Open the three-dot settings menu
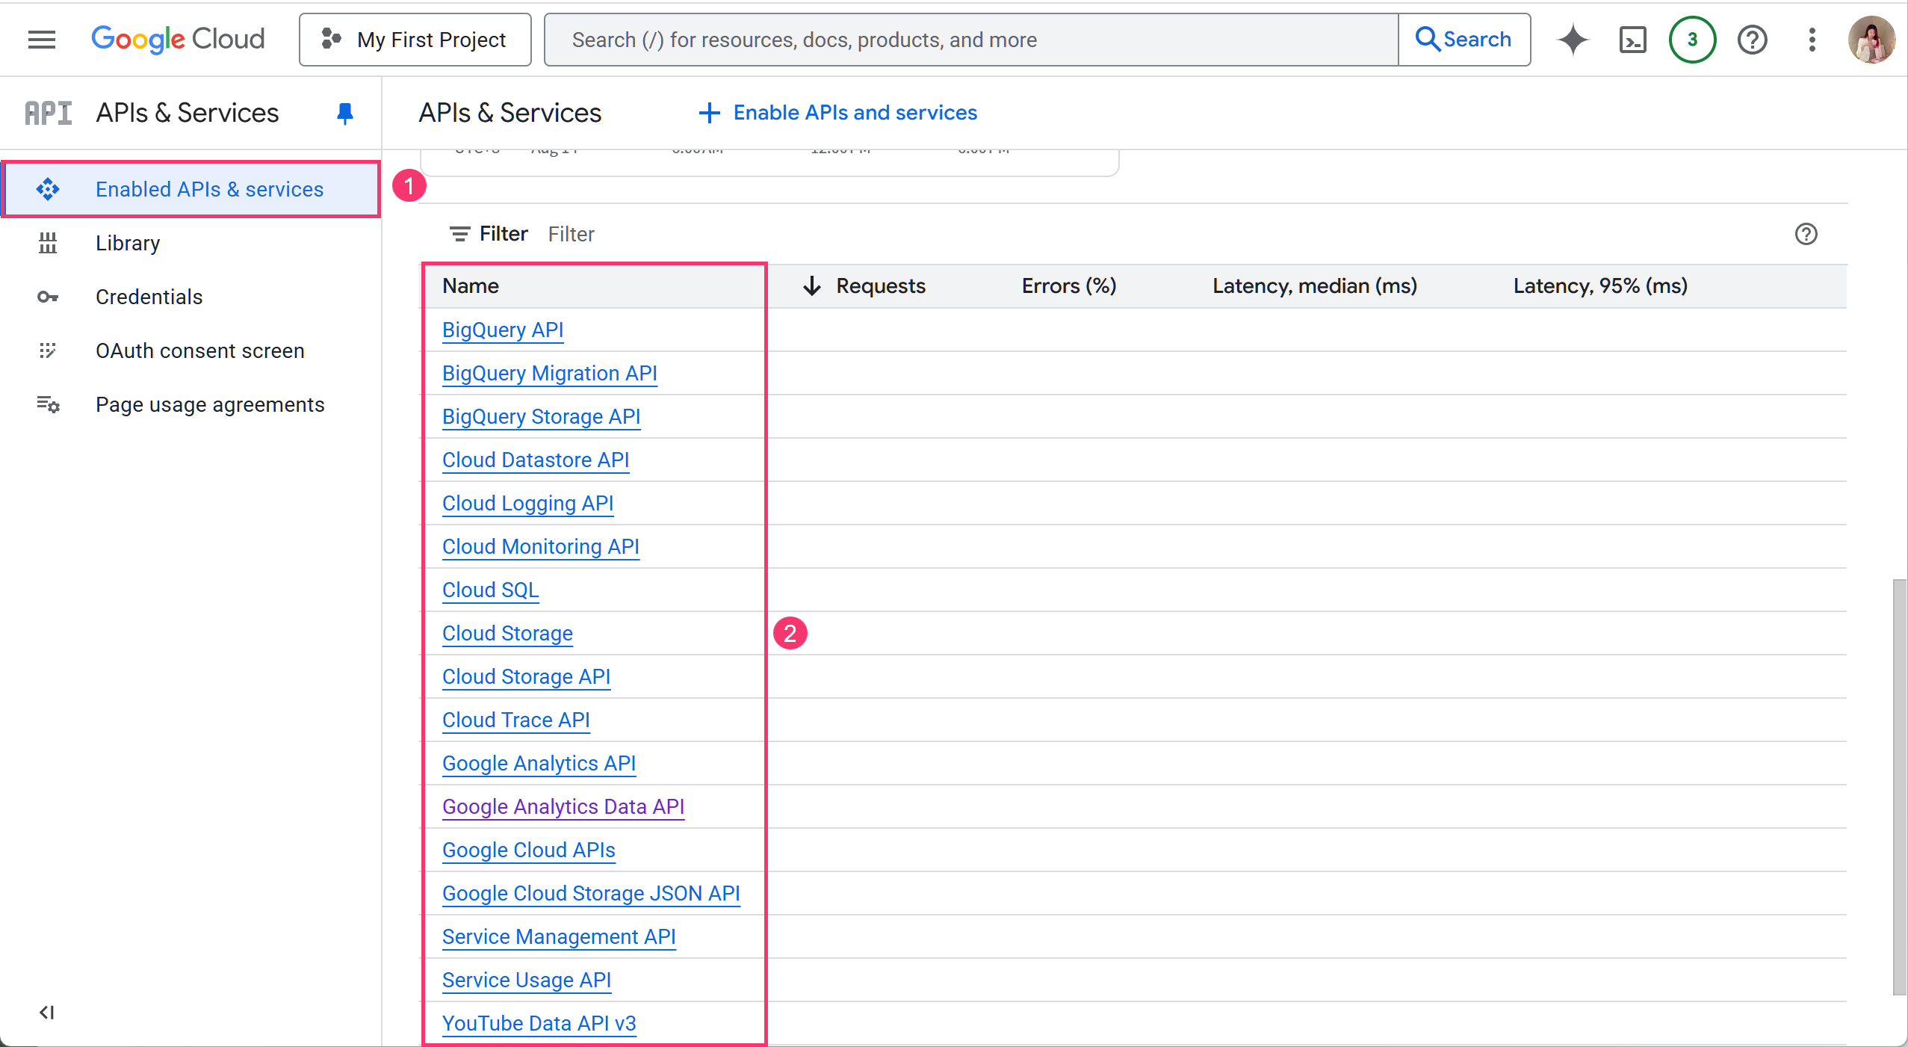 click(x=1812, y=40)
